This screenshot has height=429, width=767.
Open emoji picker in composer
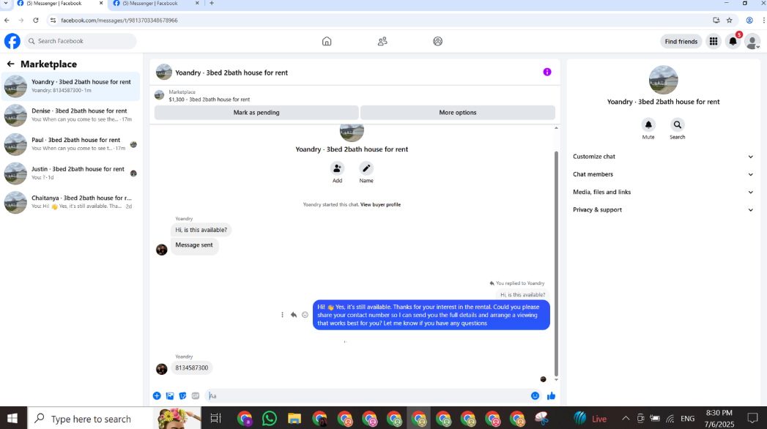(535, 396)
